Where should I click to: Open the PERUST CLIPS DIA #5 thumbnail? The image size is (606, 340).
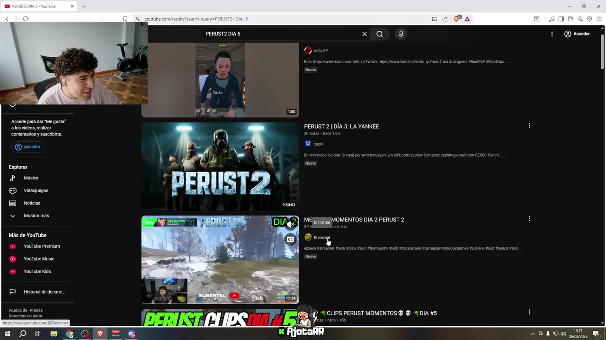pyautogui.click(x=220, y=318)
